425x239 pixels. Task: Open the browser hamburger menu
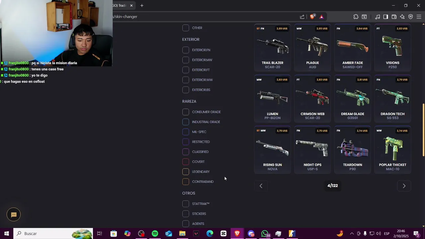419,17
